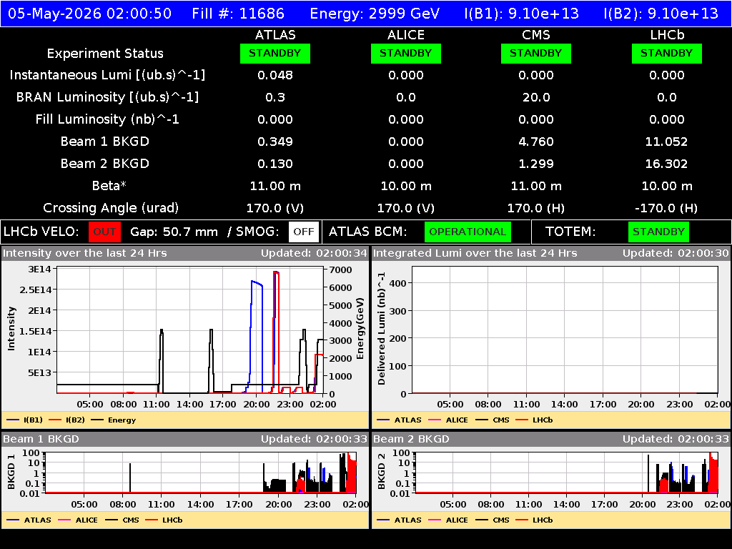Click the CMS STANDBY status indicator

pyautogui.click(x=536, y=54)
